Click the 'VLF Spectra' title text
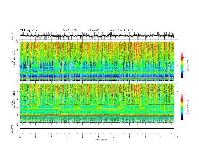The image size is (199, 154). pos(28,30)
